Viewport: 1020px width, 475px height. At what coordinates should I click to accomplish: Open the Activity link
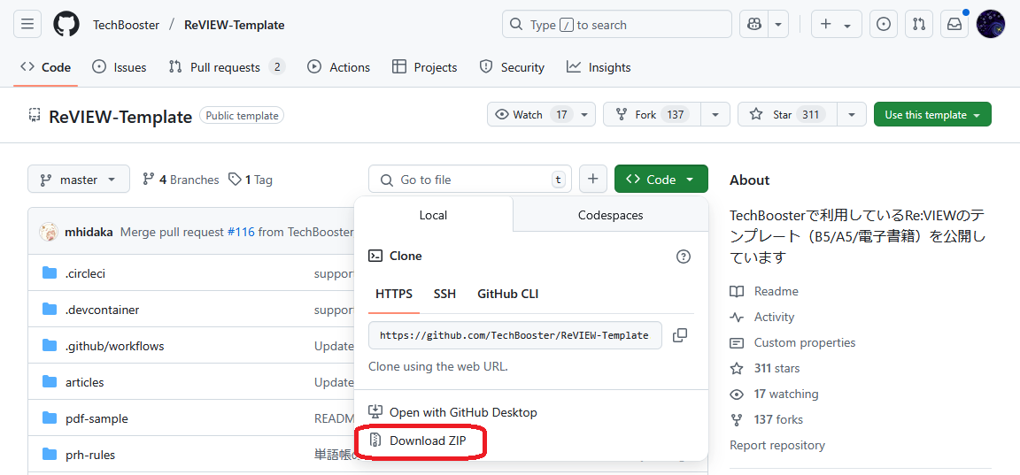tap(762, 317)
